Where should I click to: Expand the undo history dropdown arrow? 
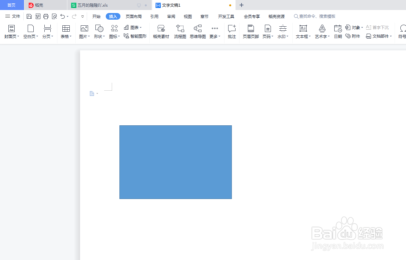coord(68,16)
